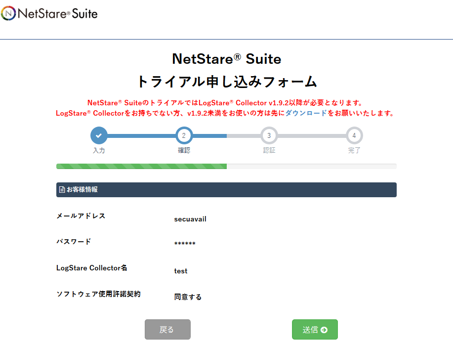Click the トライアル申し込みフォーム heading
453x346 pixels.
click(x=227, y=81)
